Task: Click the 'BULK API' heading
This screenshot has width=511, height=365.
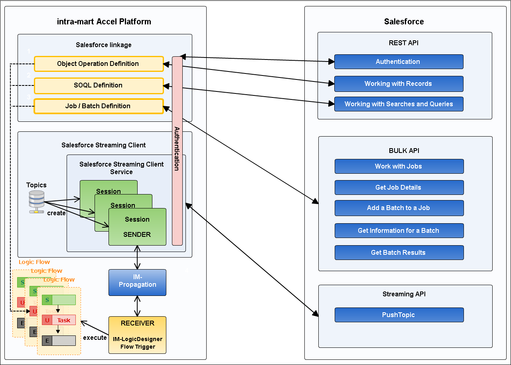Action: click(x=404, y=151)
